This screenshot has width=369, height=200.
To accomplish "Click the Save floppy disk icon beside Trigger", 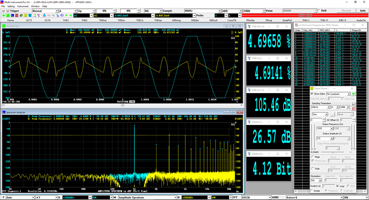I will (8, 11).
